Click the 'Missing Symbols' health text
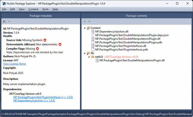The height and width of the screenshot is (117, 193). [x=32, y=40]
